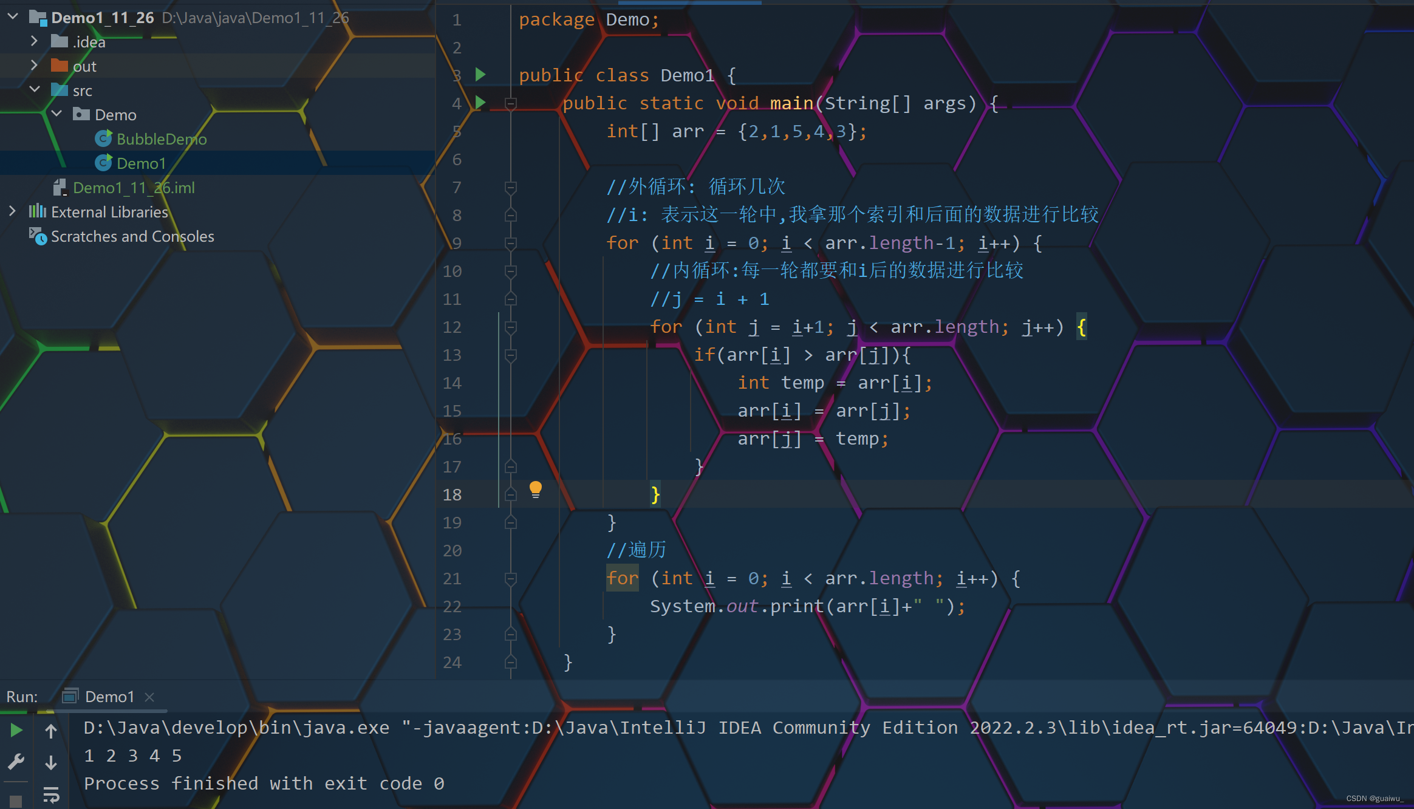Toggle code fold marker on line 9
1414x809 pixels.
[511, 244]
